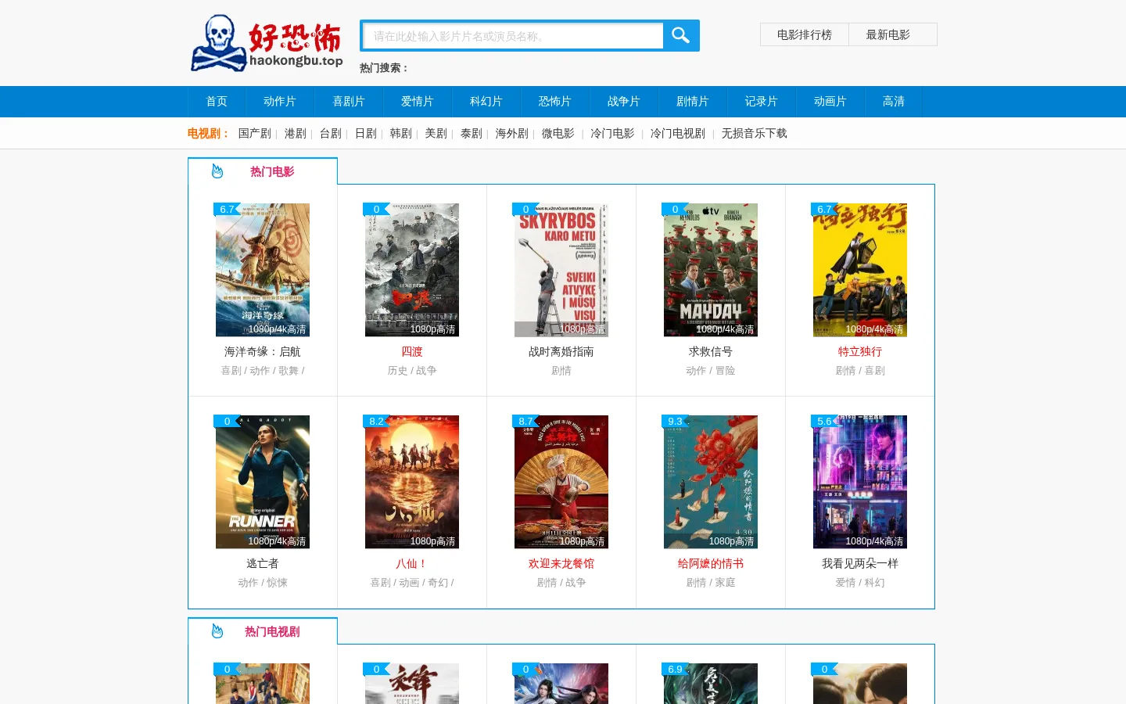Open the 电影排行榜 ranking page
1126x704 pixels.
[x=805, y=34]
